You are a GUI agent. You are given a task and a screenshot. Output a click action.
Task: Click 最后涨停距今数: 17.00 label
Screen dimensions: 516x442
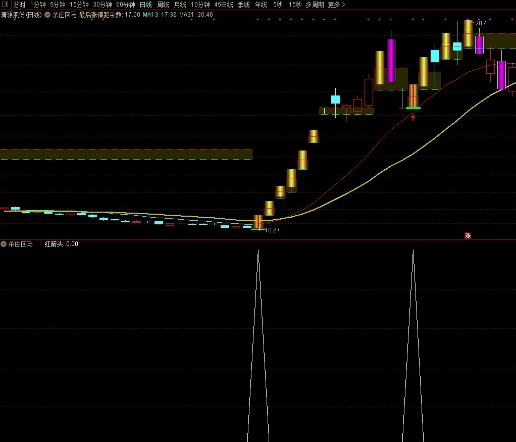pos(110,15)
